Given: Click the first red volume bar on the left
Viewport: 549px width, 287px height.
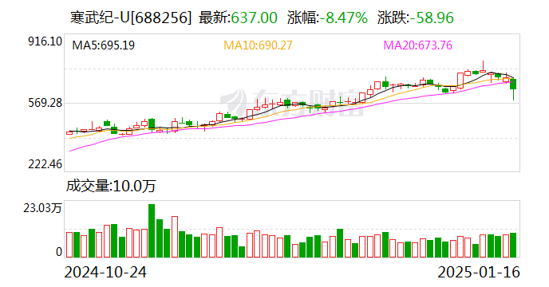Looking at the screenshot, I should click(69, 245).
